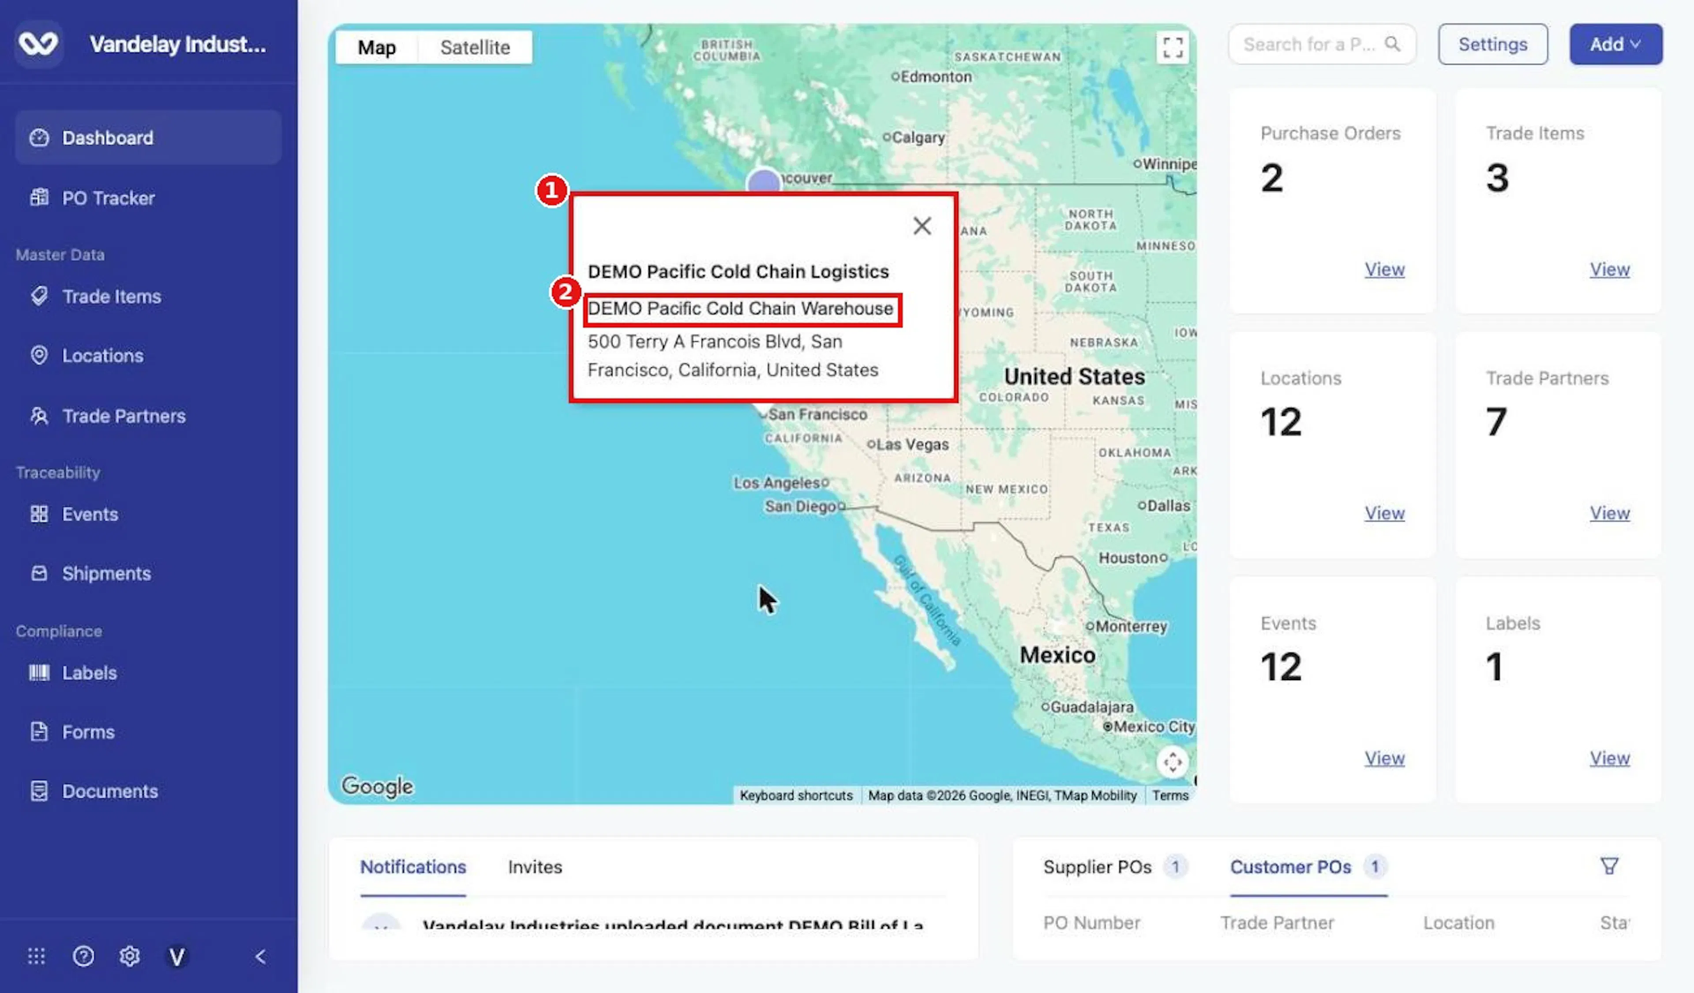View Trade Partners from its card
The height and width of the screenshot is (993, 1694).
click(1609, 514)
